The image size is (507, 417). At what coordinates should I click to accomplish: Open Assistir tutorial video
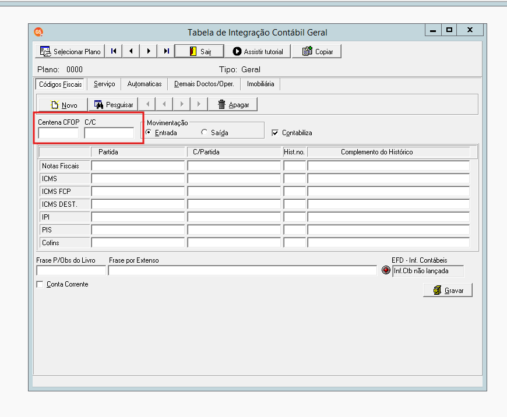click(x=258, y=51)
